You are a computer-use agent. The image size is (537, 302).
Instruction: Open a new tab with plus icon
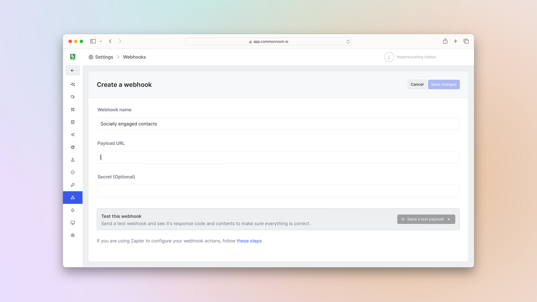click(455, 41)
